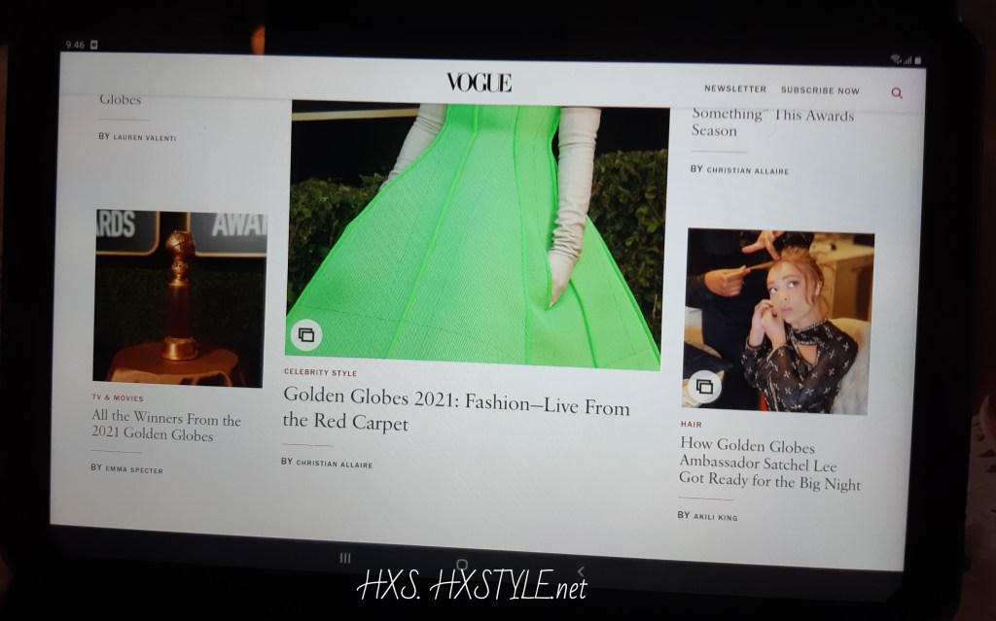Tap the Android home button

pos(462,565)
